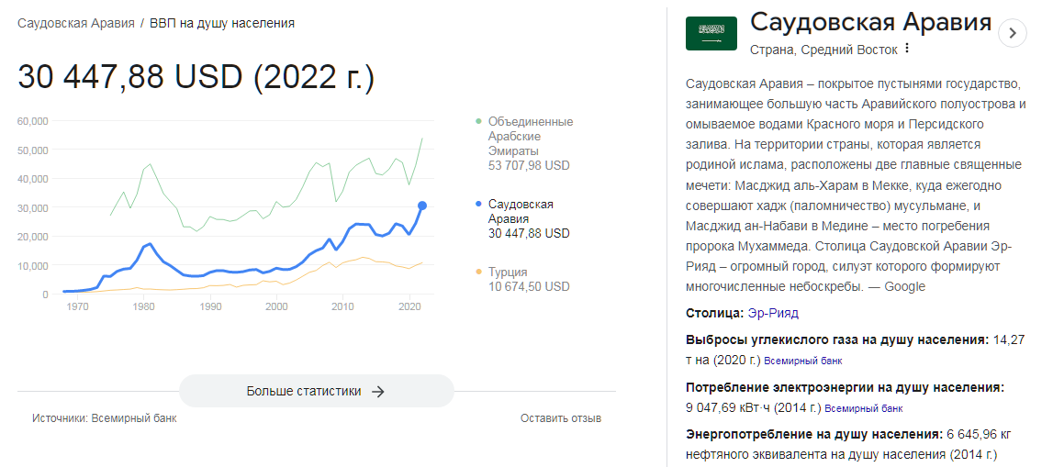Click the "Google" attribution after the description
1053x467 pixels.
click(x=904, y=286)
